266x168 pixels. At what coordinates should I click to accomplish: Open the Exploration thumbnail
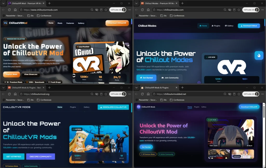click(x=243, y=154)
